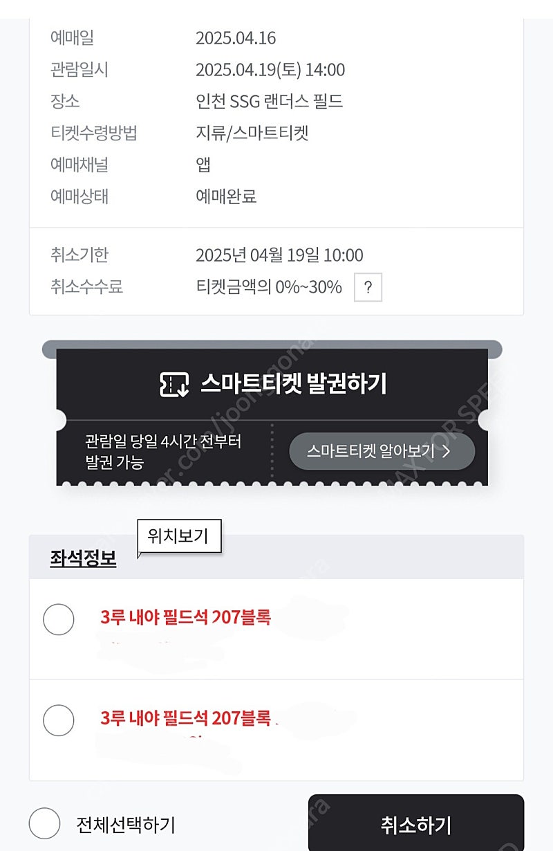Tap the 지류/스마트티켓 pickup method
Viewport: 553px width, 851px height.
click(252, 133)
